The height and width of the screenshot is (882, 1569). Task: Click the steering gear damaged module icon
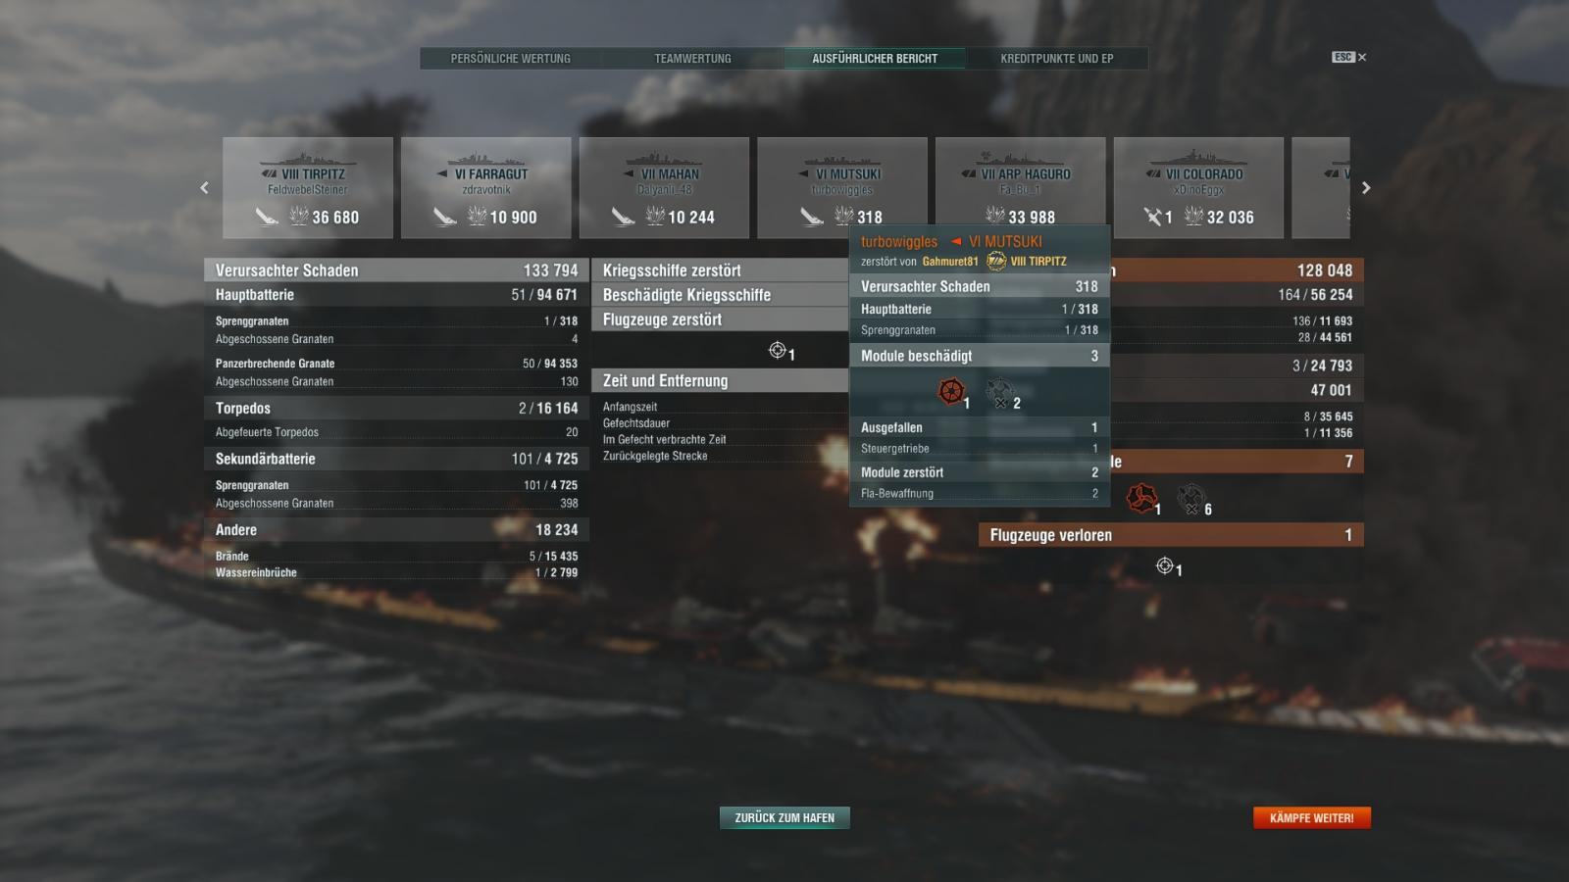951,392
